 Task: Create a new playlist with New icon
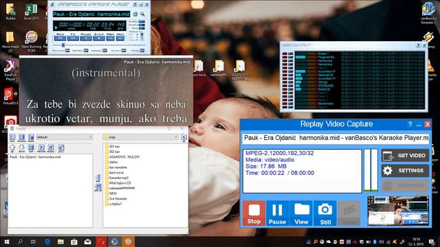tap(12, 137)
